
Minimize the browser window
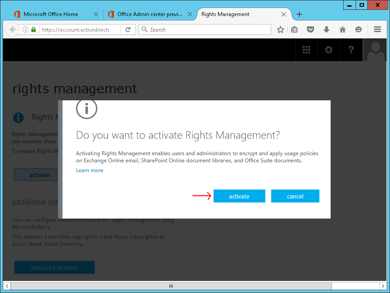tap(349, 5)
